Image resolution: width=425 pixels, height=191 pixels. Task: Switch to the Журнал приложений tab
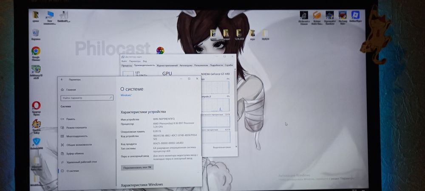(x=167, y=65)
